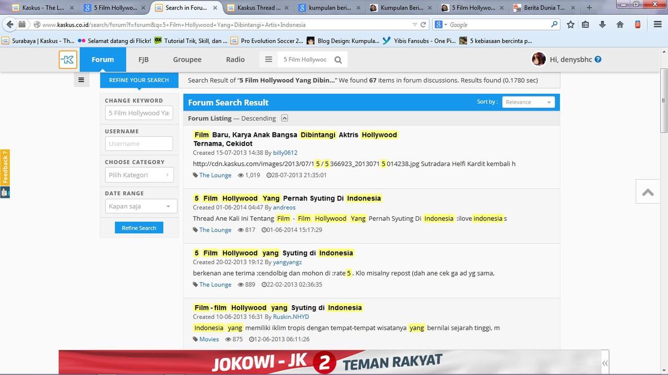The width and height of the screenshot is (668, 375).
Task: Open the 'Selamat datang di Flickr!' bookmark
Action: 114,41
